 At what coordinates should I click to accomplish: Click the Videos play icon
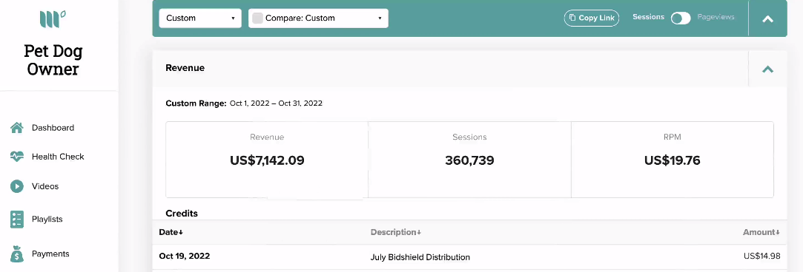17,186
